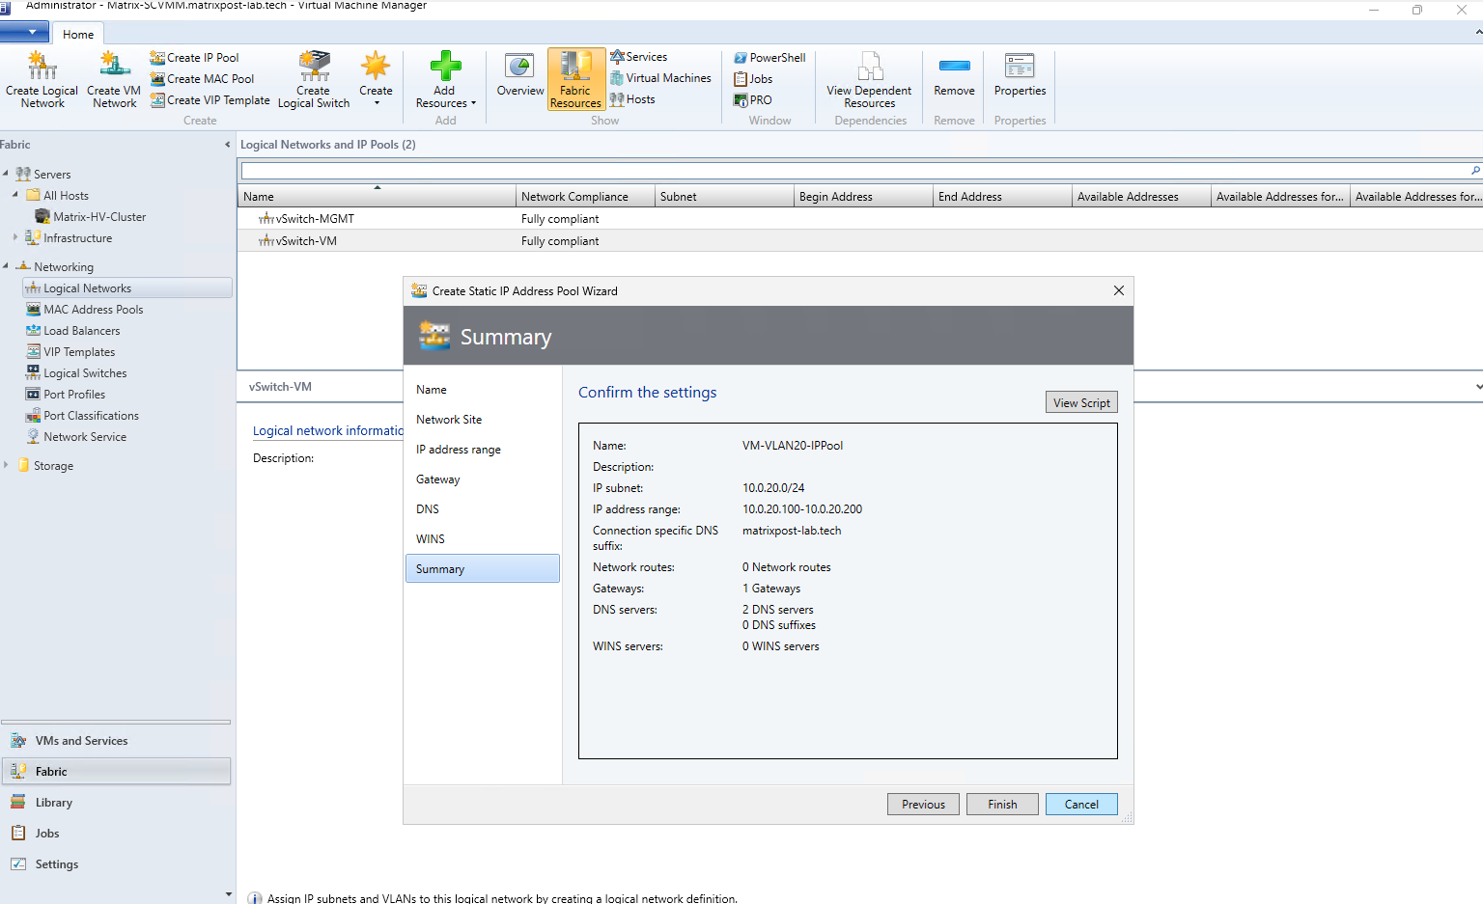Collapse the Servers tree node
This screenshot has width=1483, height=904.
[6, 174]
